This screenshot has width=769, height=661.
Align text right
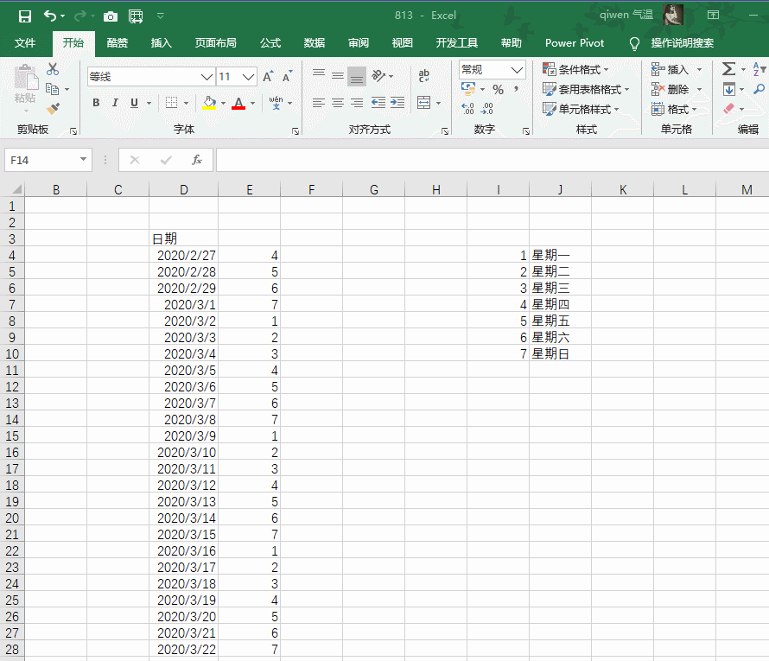[x=357, y=103]
